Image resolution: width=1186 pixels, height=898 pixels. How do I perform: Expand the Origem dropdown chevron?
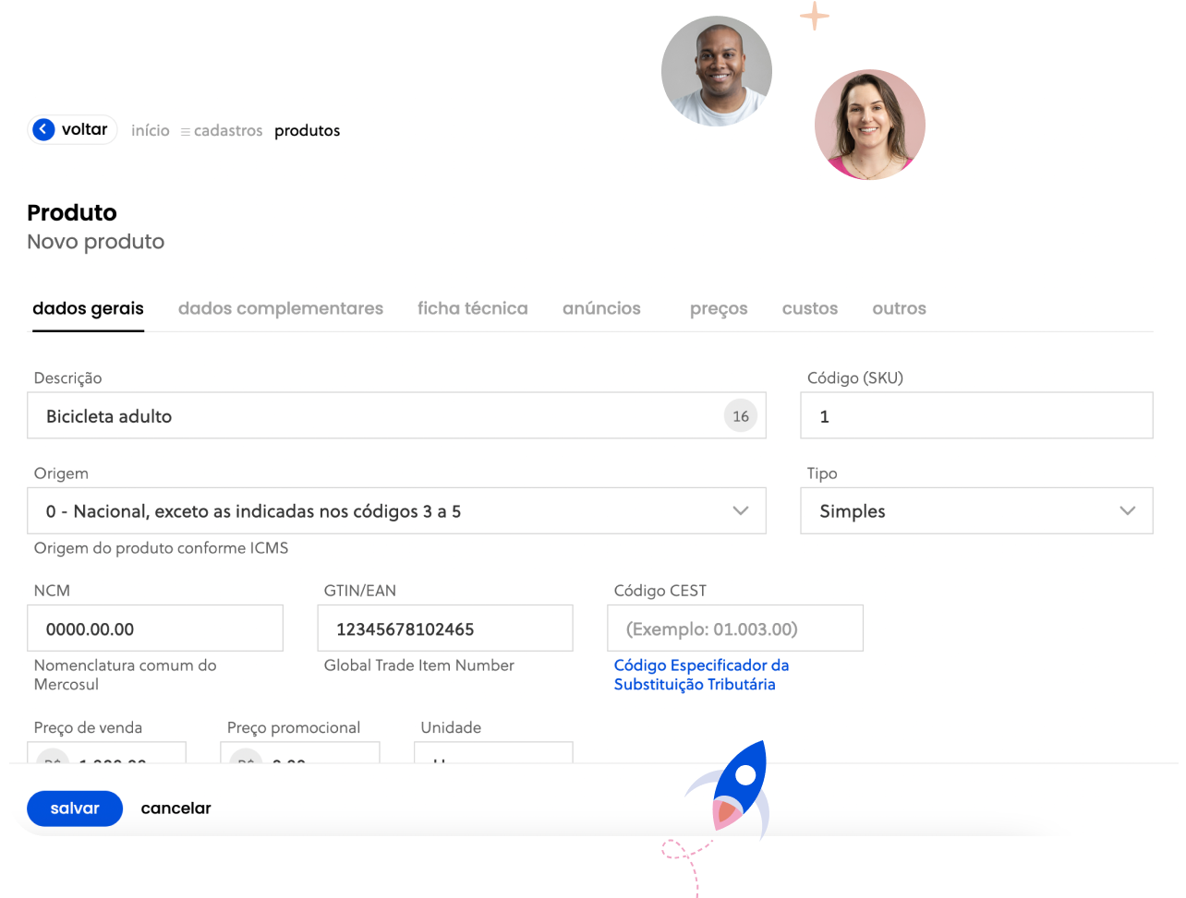point(740,511)
